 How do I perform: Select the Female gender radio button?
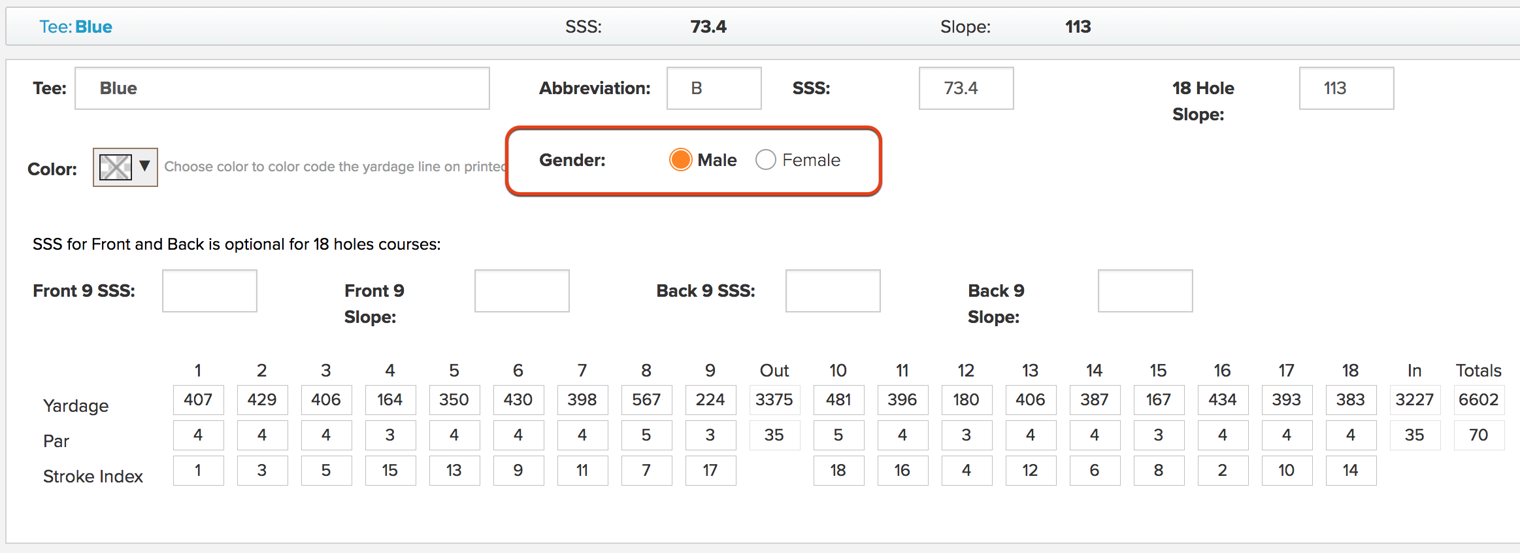tap(765, 159)
